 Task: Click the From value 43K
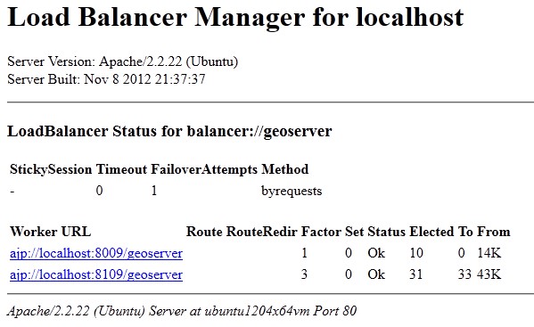click(x=489, y=274)
